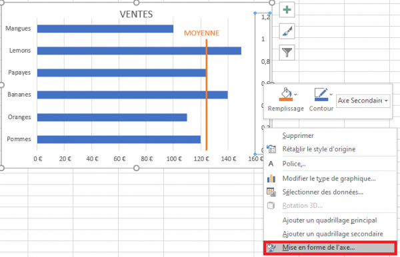Open the Chart Filters funnel button

point(287,53)
